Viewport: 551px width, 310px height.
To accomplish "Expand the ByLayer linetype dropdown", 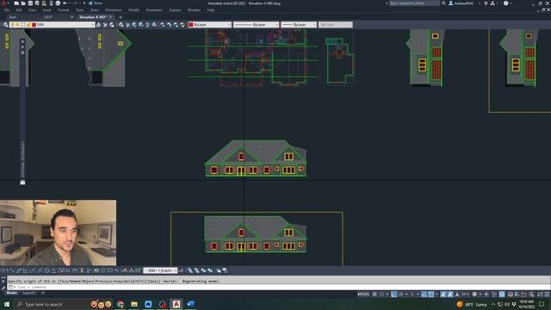I will click(277, 25).
